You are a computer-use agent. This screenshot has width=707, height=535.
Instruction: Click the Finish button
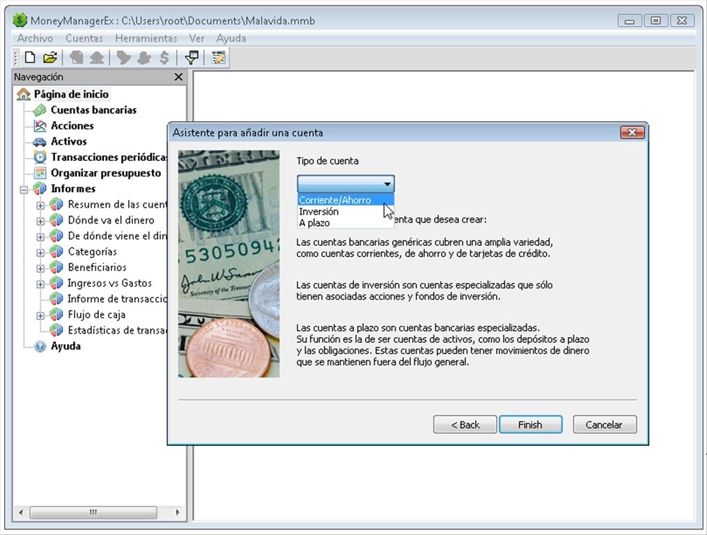530,424
